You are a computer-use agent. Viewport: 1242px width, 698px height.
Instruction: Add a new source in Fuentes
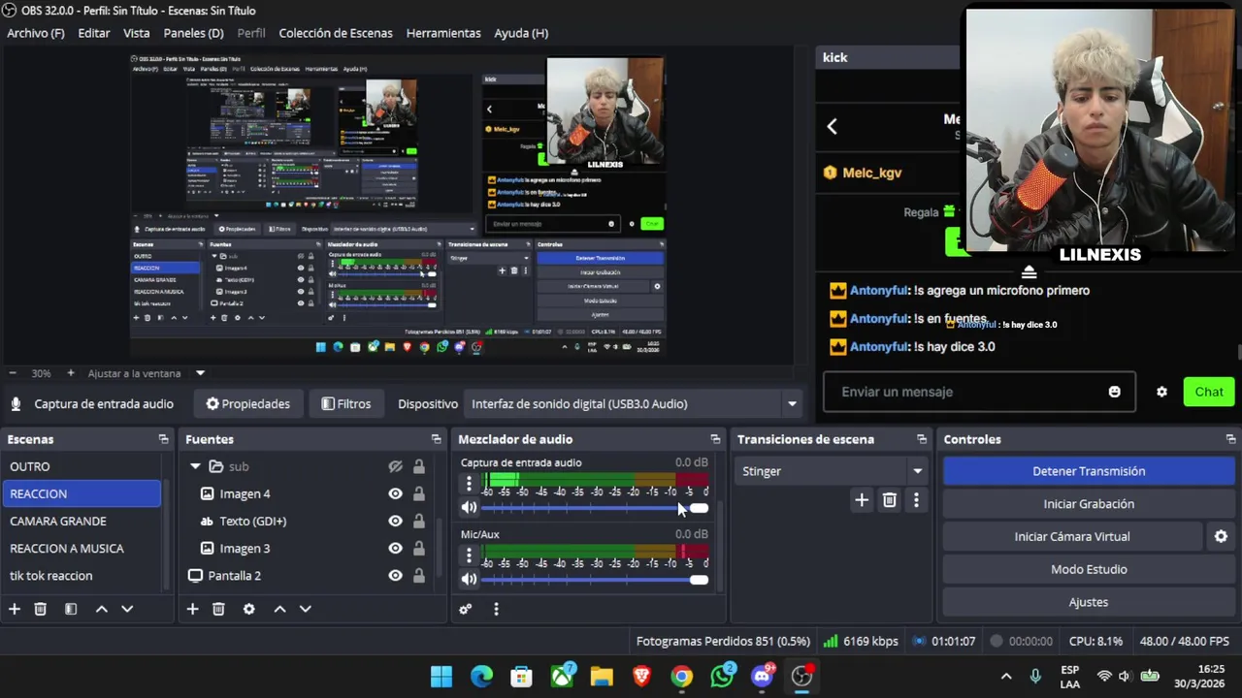[x=192, y=609]
